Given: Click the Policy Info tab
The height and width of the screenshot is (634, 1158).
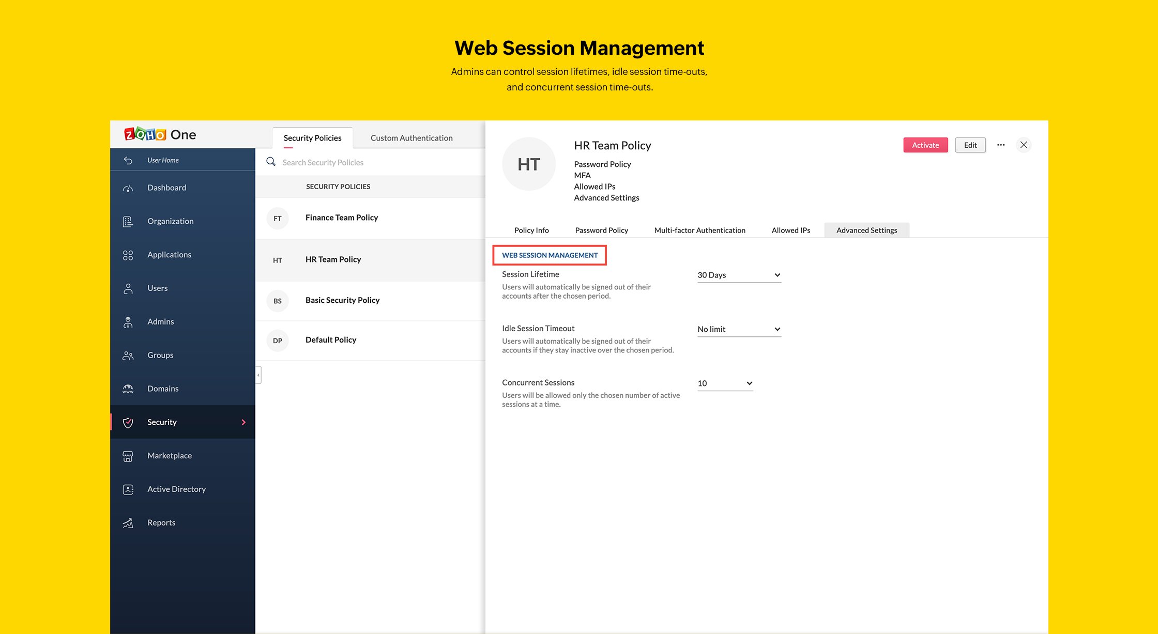Looking at the screenshot, I should click(x=531, y=229).
